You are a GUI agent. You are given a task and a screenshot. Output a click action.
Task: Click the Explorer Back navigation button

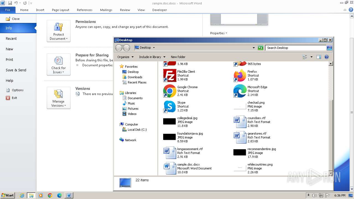[119, 48]
